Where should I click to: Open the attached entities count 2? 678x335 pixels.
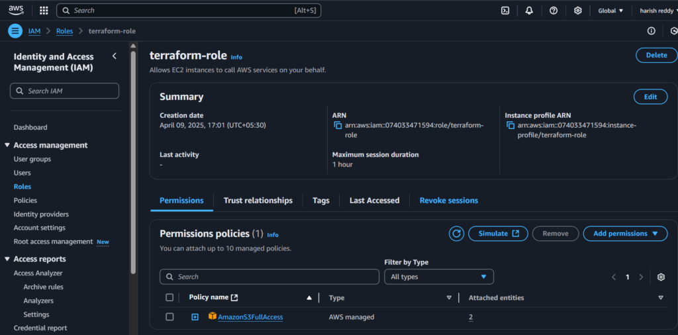[471, 317]
